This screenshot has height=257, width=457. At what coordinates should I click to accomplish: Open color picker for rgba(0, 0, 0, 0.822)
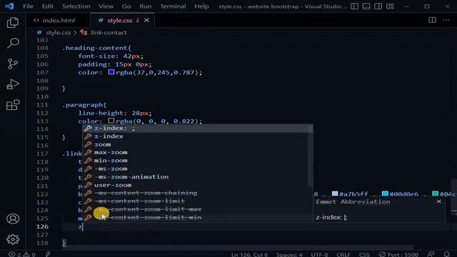[111, 121]
